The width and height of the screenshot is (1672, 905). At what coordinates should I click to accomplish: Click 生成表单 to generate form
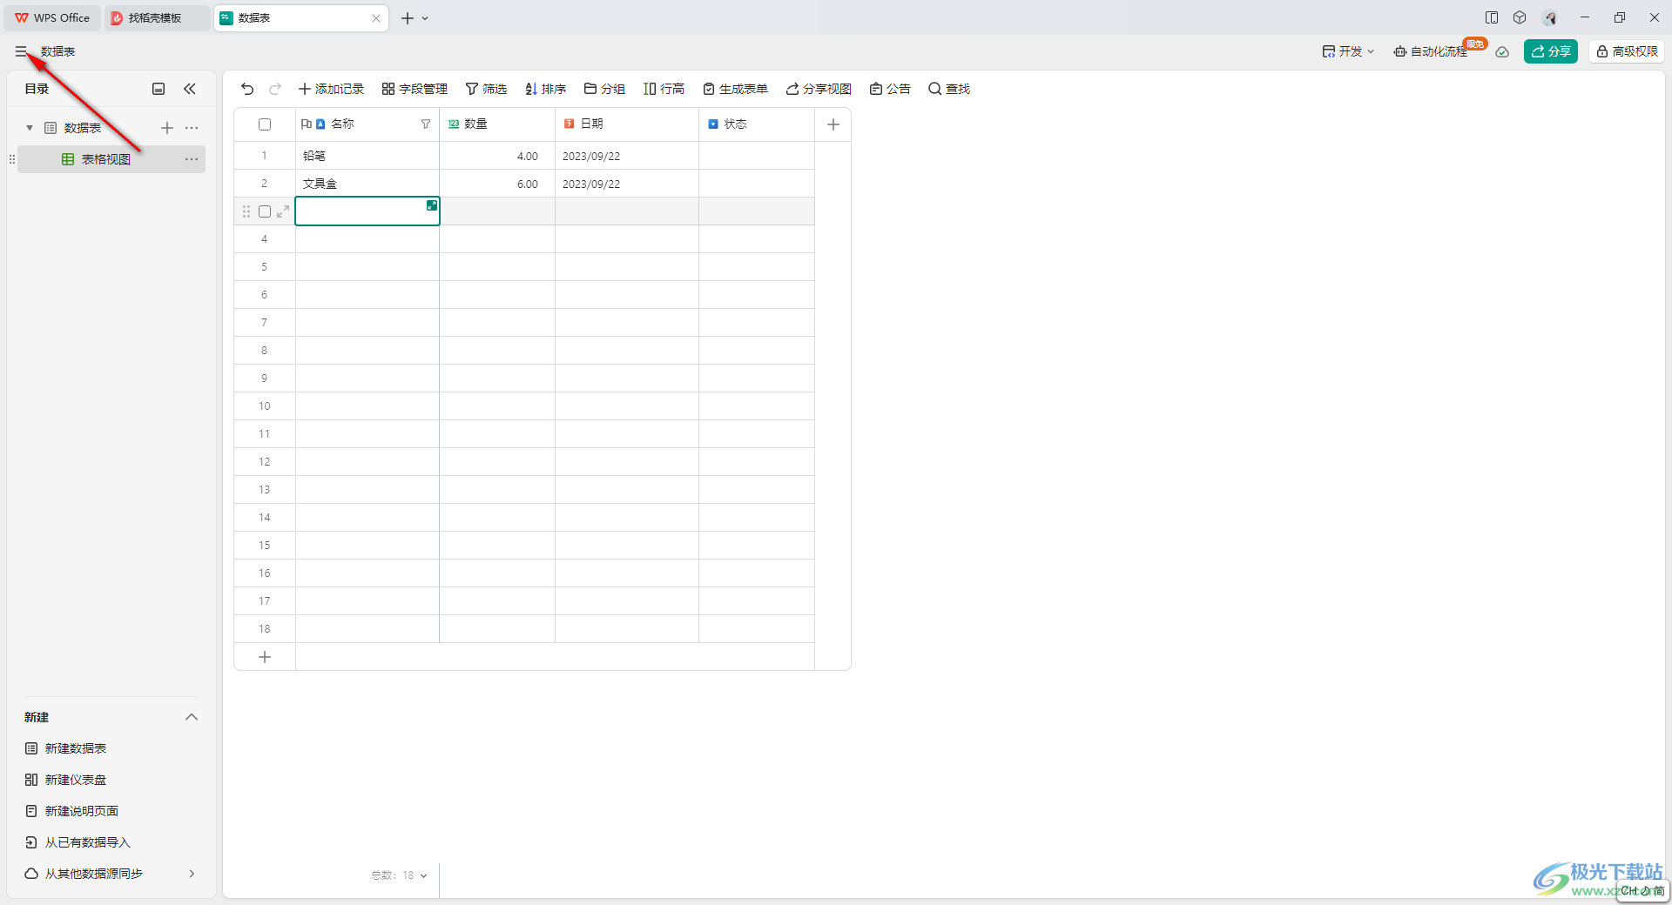click(x=735, y=89)
